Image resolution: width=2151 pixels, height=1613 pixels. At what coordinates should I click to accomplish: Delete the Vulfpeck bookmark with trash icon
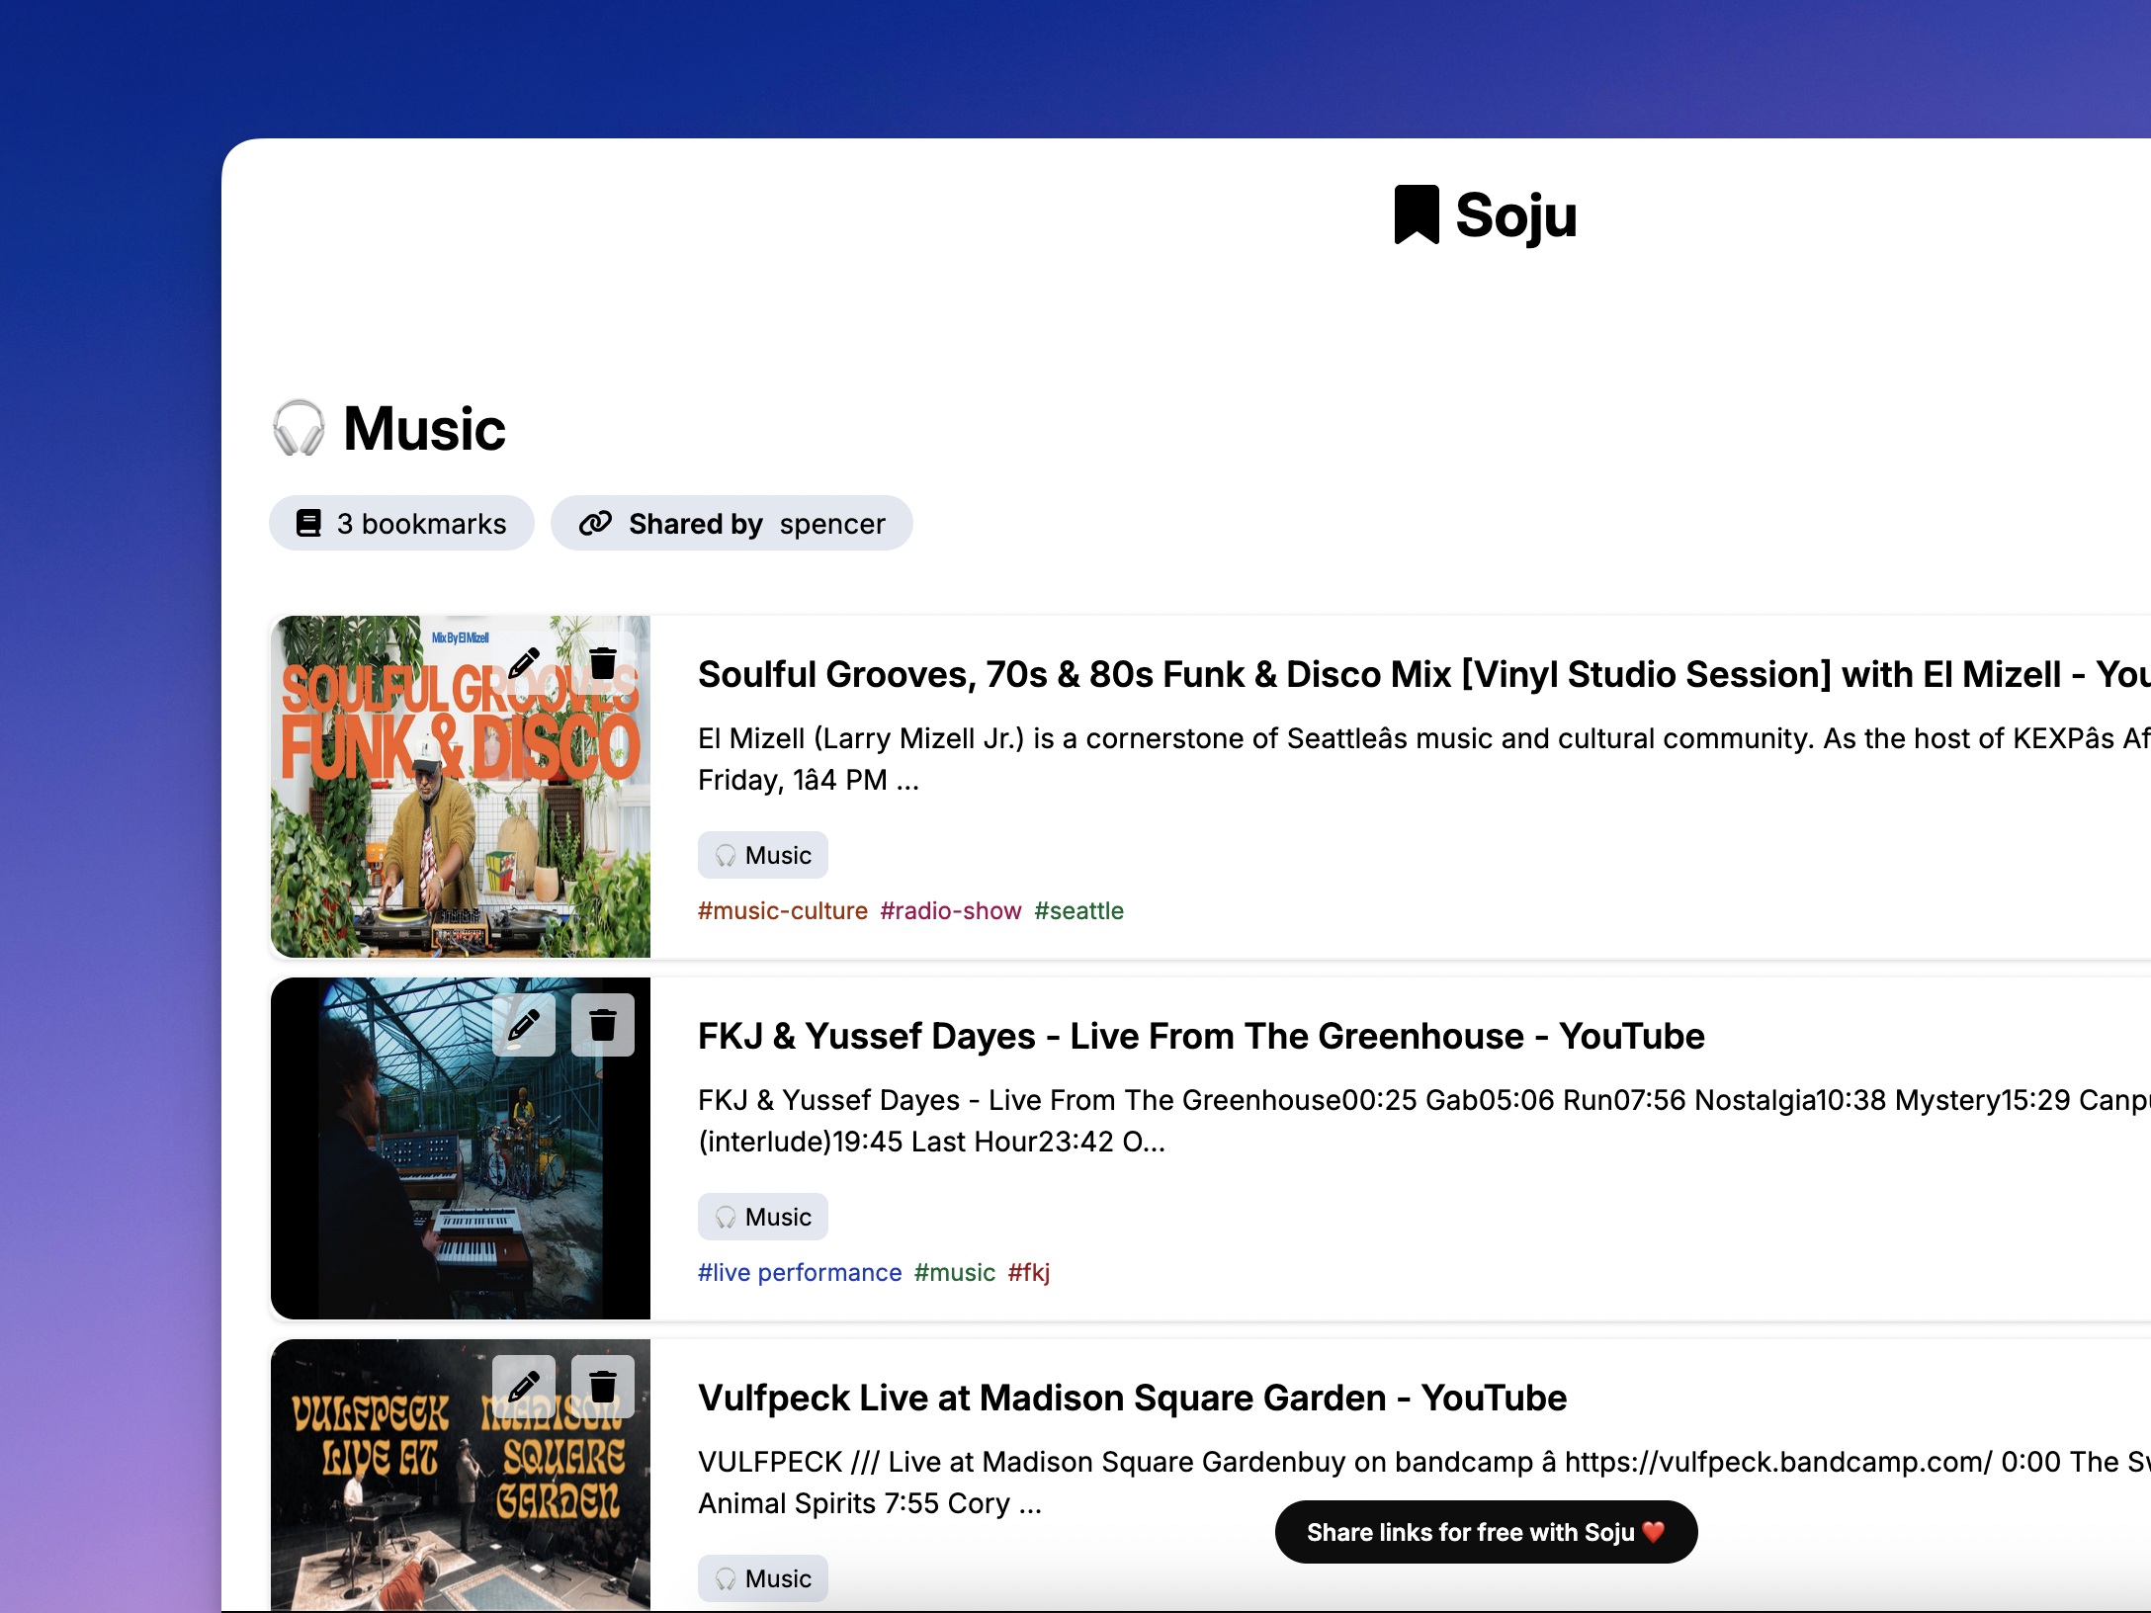point(603,1387)
